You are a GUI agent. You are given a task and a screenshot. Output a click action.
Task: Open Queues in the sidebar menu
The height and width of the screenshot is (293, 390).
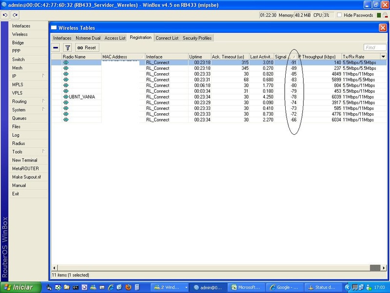click(19, 118)
